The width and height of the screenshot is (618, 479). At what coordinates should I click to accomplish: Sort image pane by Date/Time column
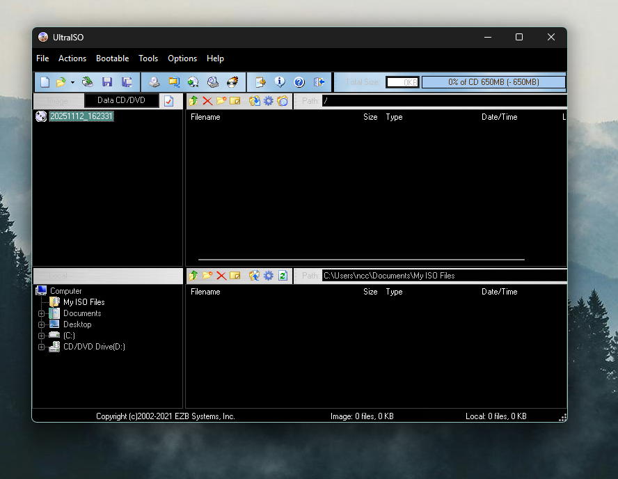tap(500, 117)
